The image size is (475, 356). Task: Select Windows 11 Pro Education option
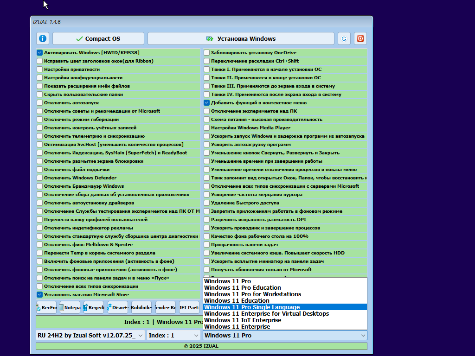pos(285,287)
